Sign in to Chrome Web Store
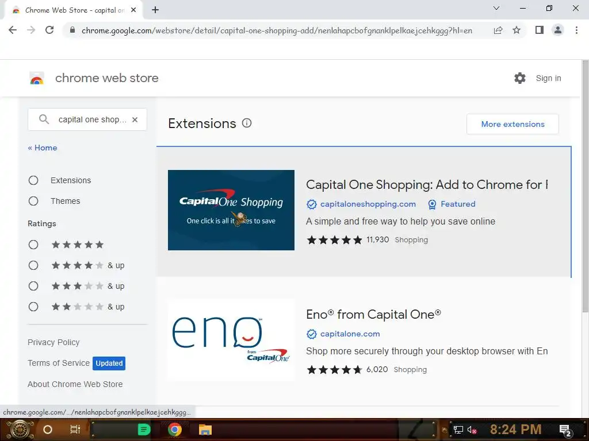The width and height of the screenshot is (589, 441). click(548, 78)
